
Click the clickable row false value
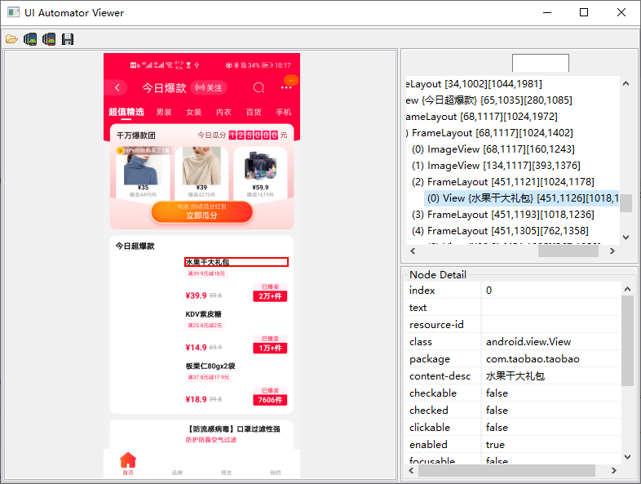497,427
